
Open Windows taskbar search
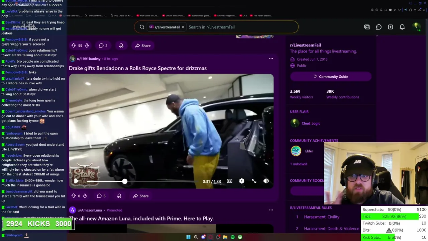point(196,237)
